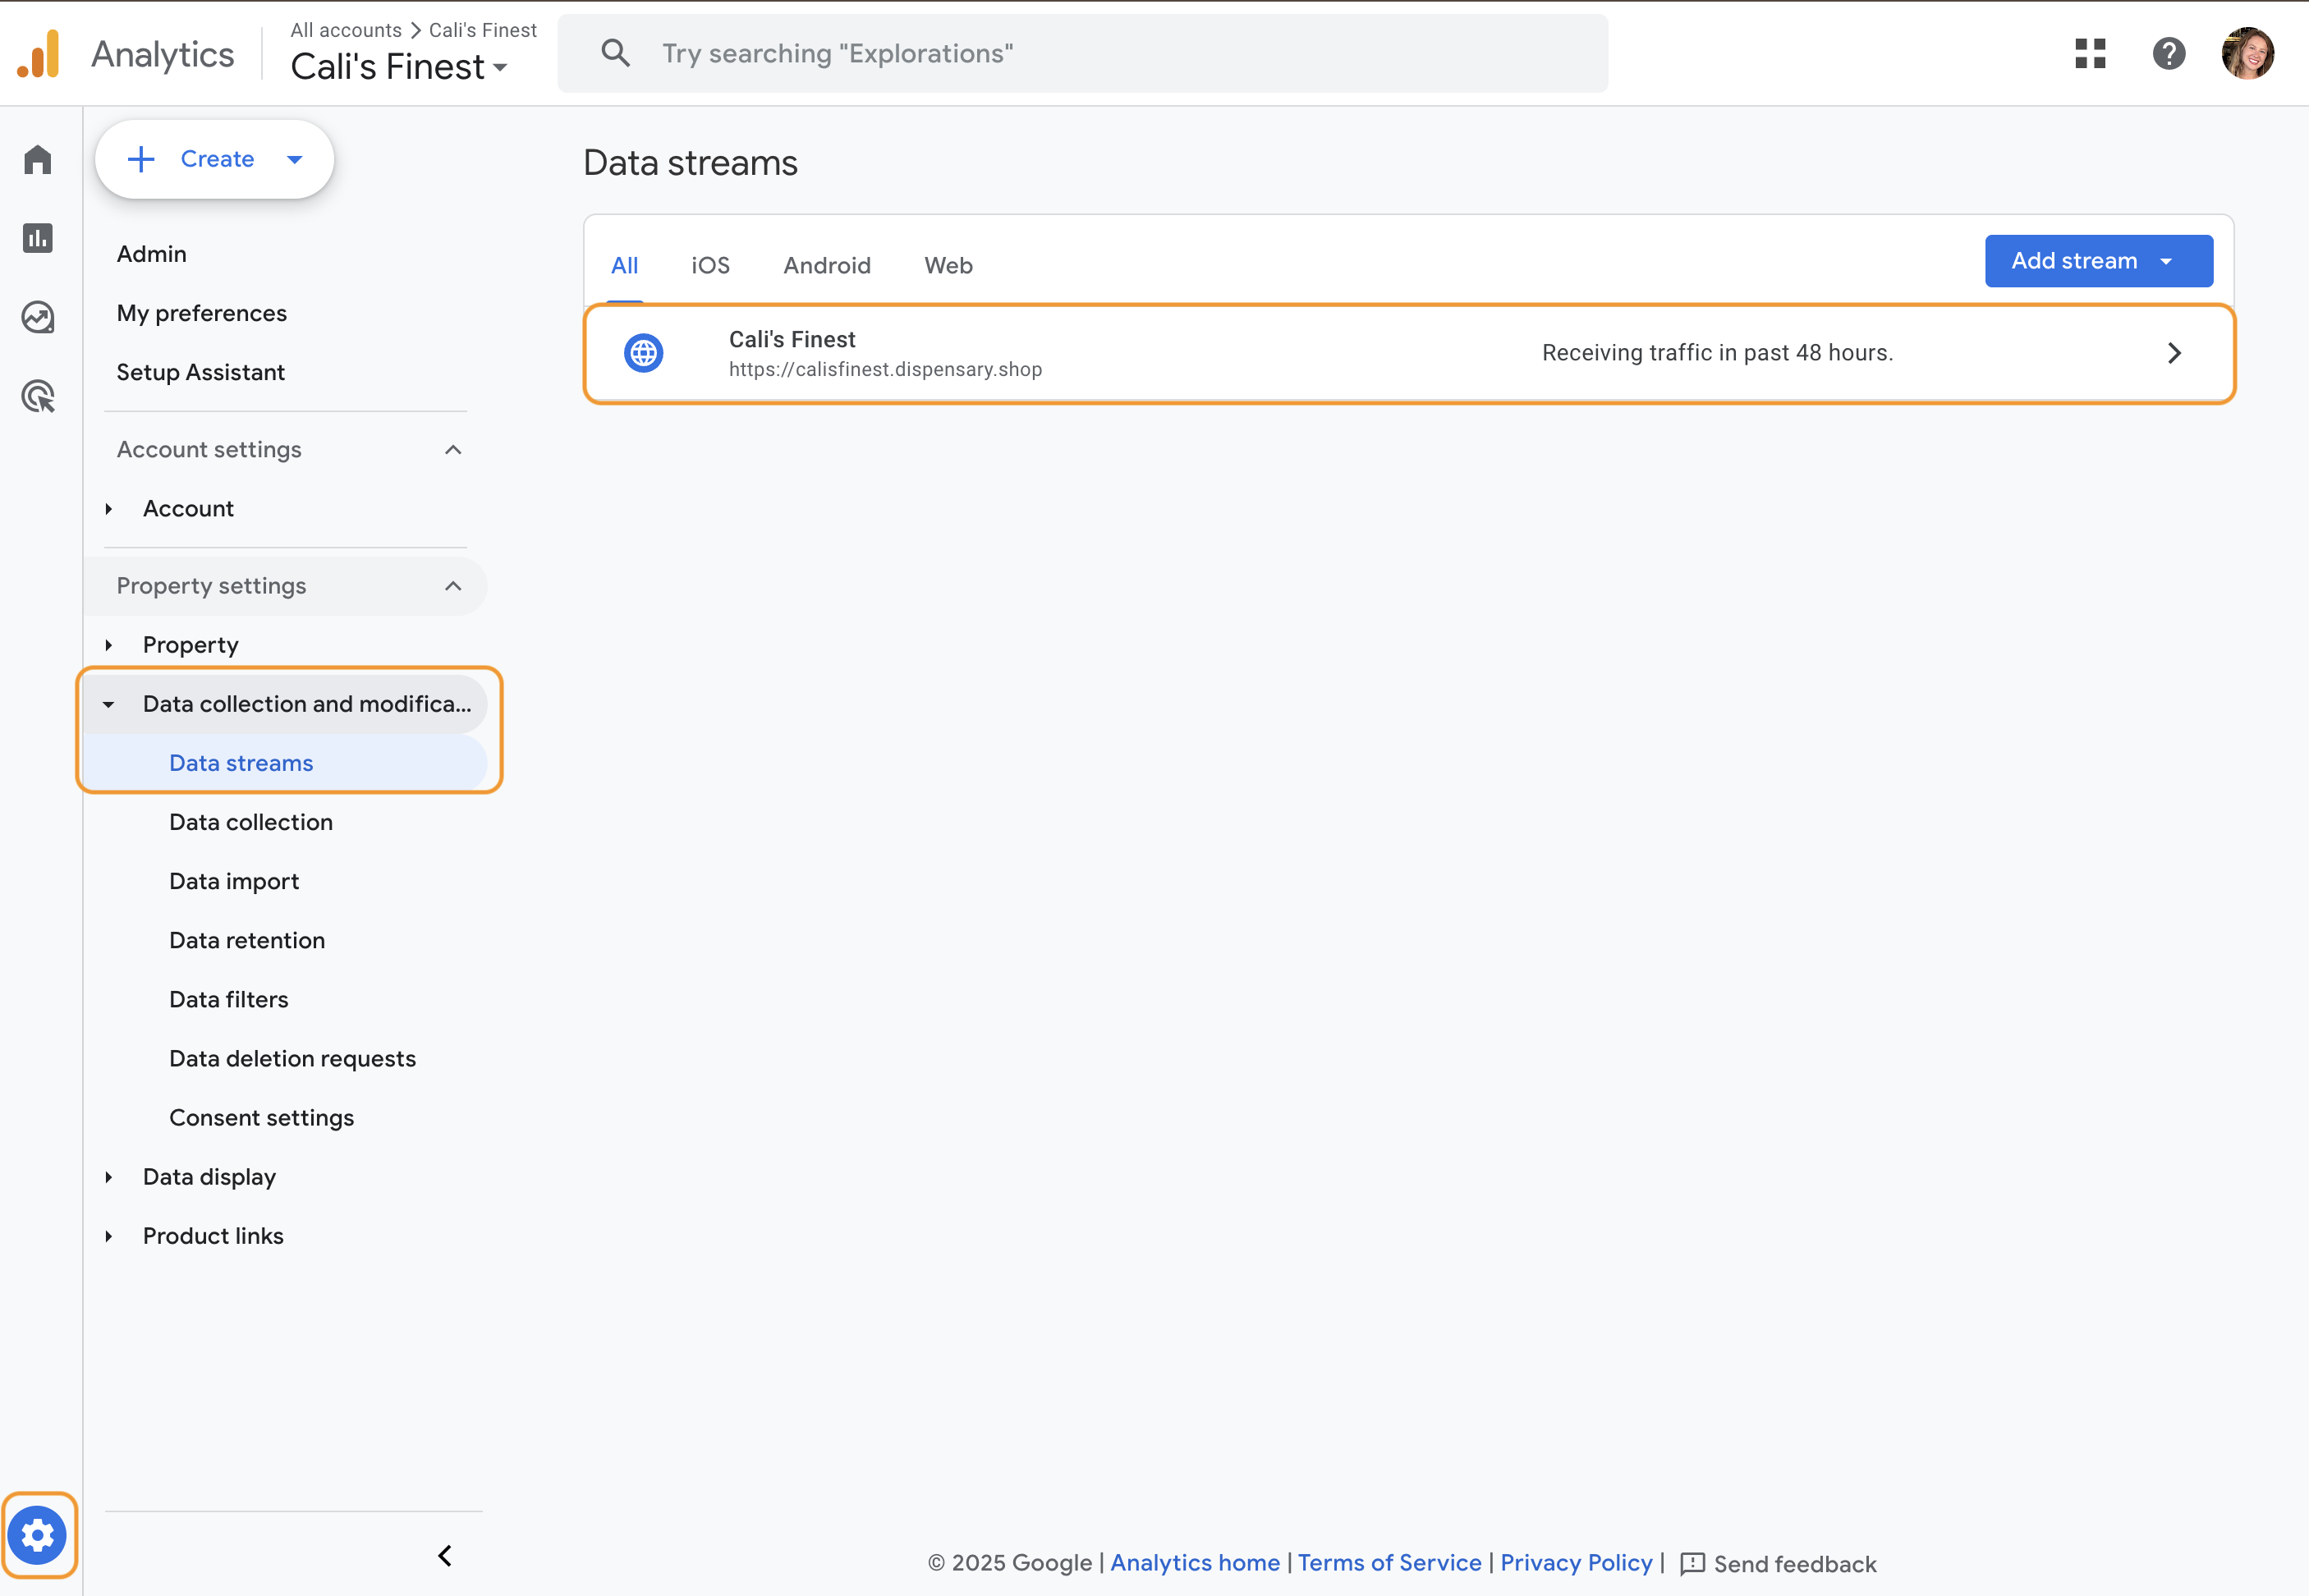Collapse the Account settings section

pyautogui.click(x=453, y=450)
